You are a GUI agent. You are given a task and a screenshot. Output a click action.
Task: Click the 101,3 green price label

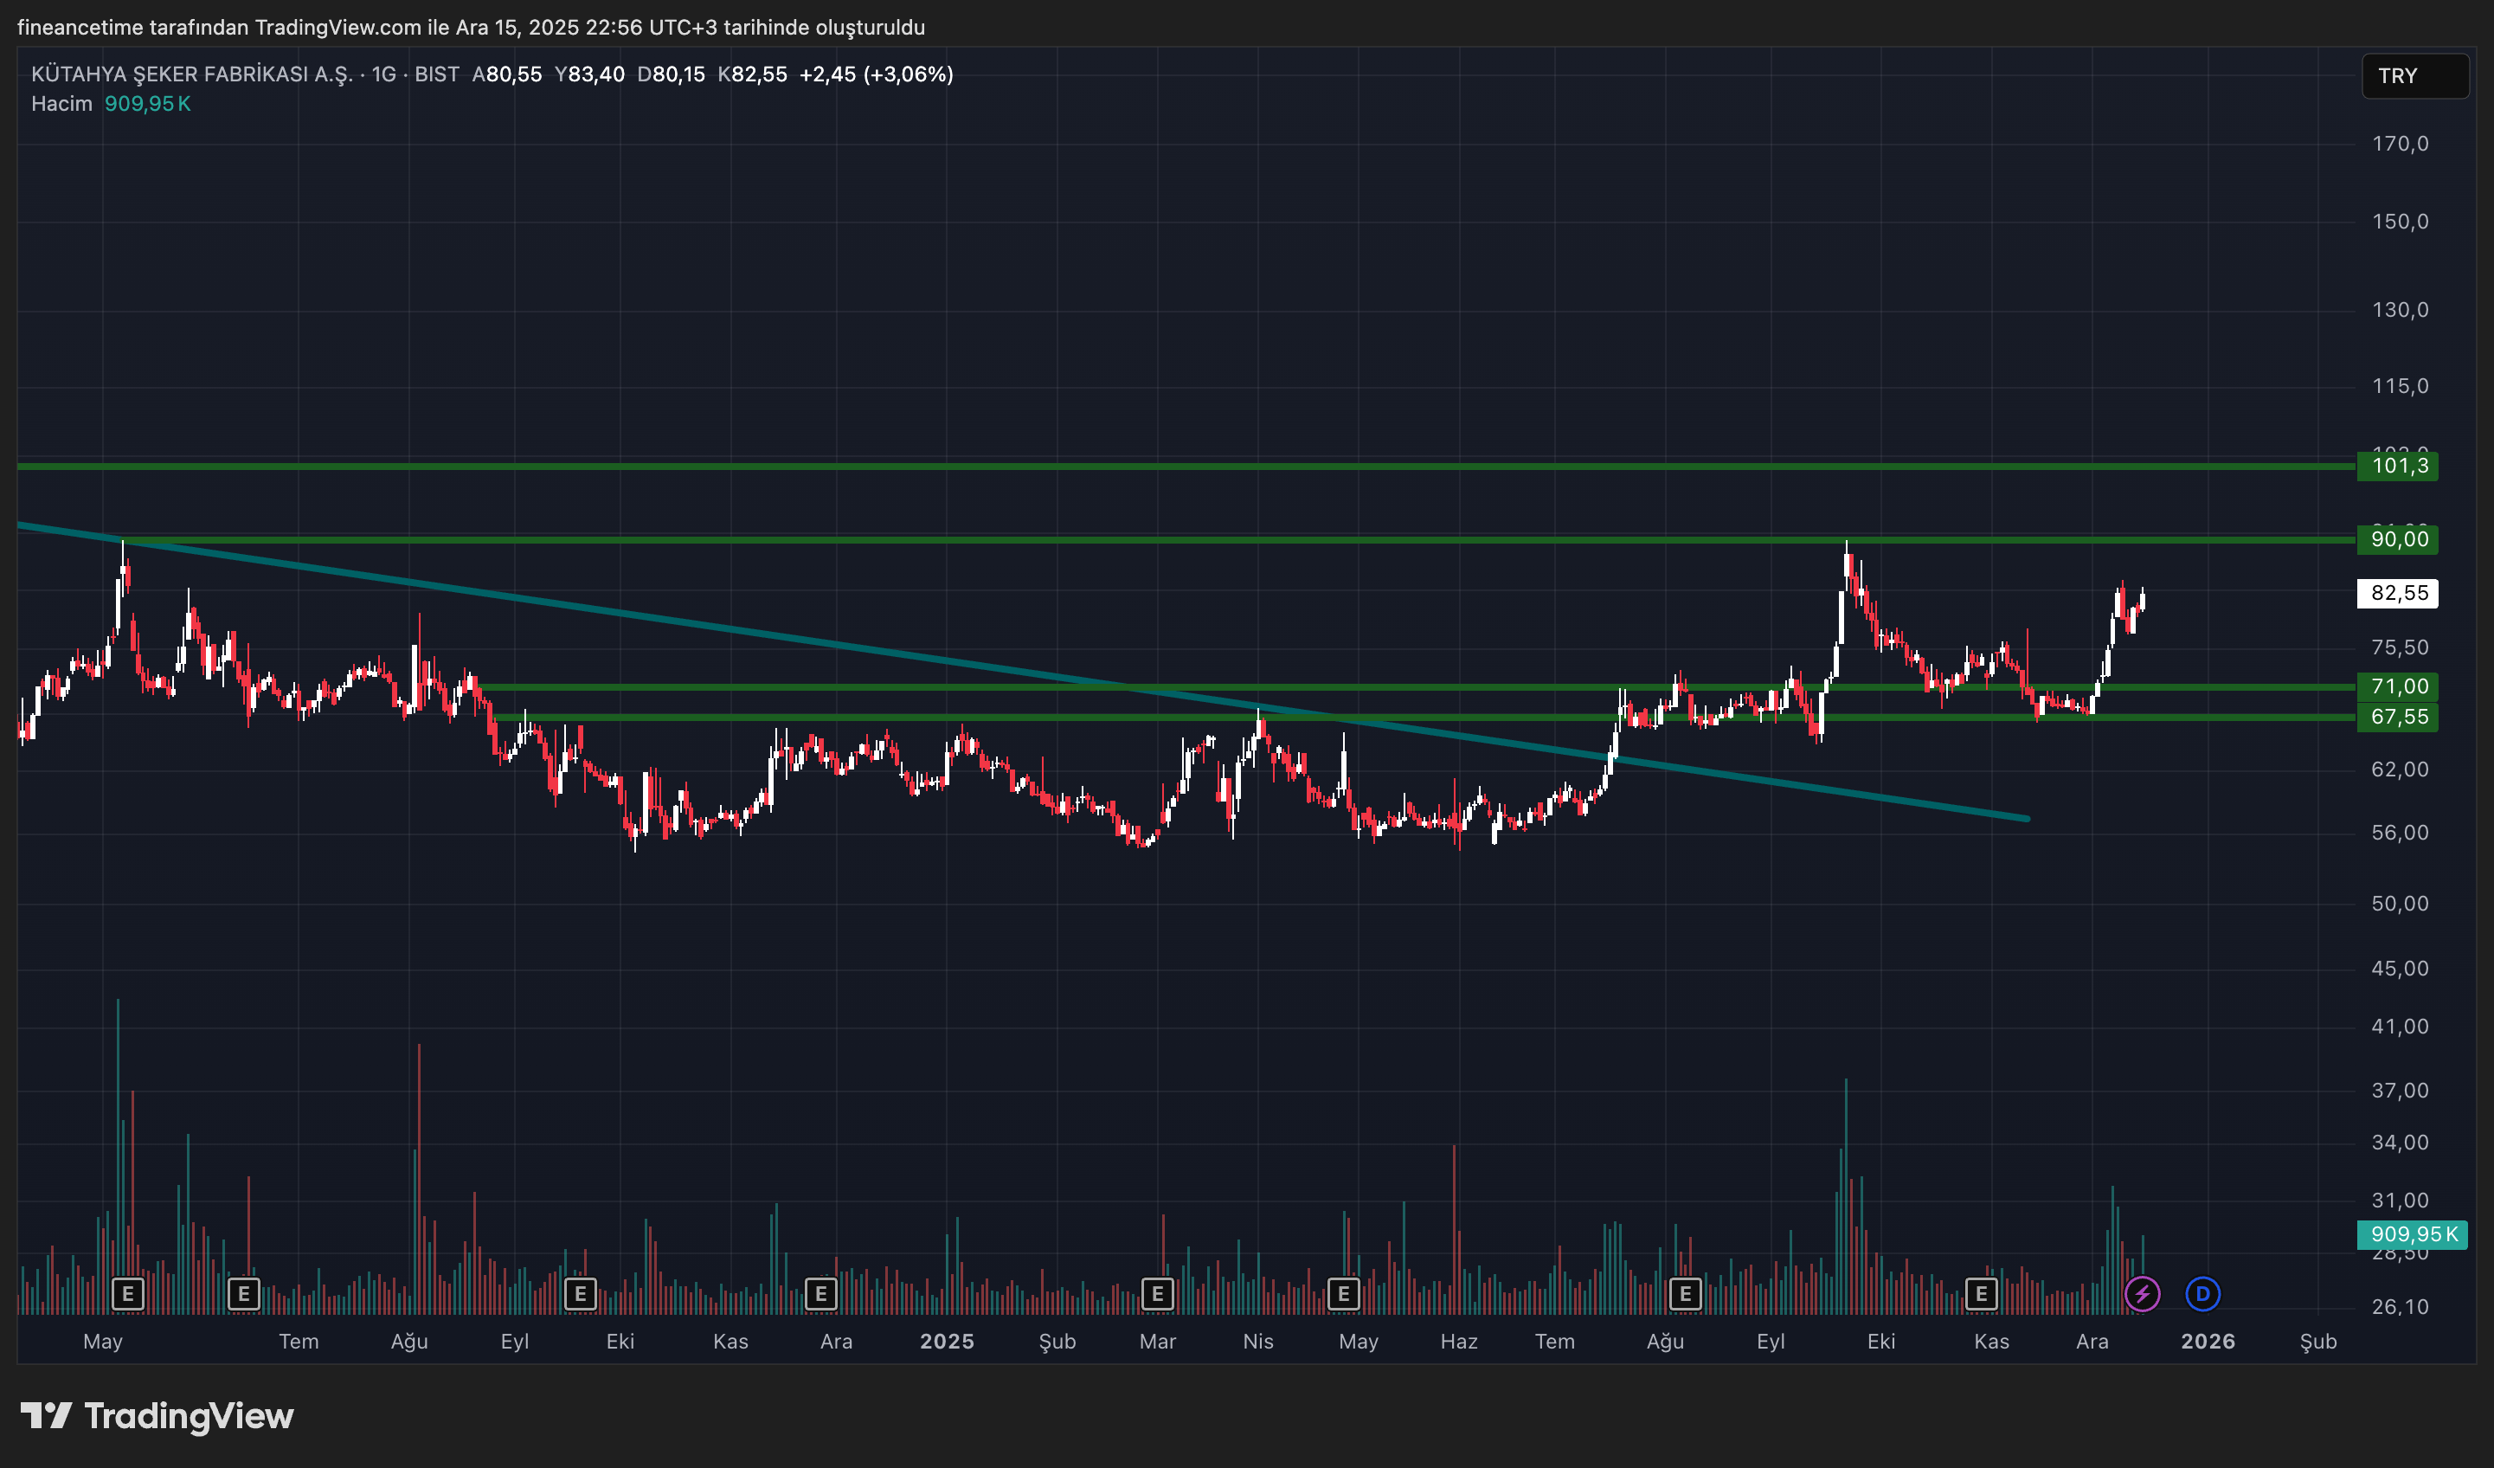click(2397, 467)
